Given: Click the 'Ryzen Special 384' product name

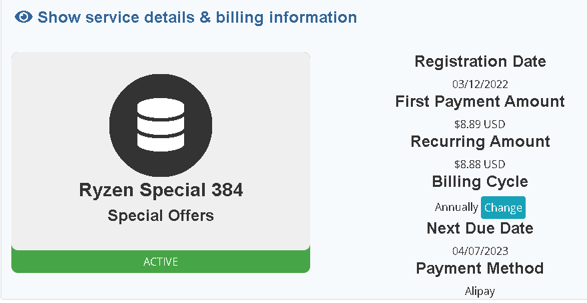Looking at the screenshot, I should pyautogui.click(x=161, y=190).
